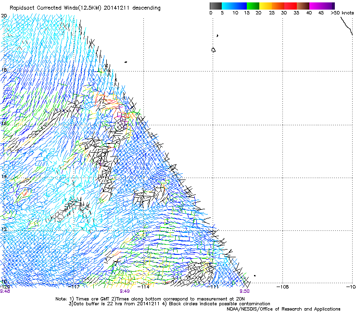356x312 pixels.
Task: Click the purple '9:50' time stamp
Action: [x=244, y=291]
